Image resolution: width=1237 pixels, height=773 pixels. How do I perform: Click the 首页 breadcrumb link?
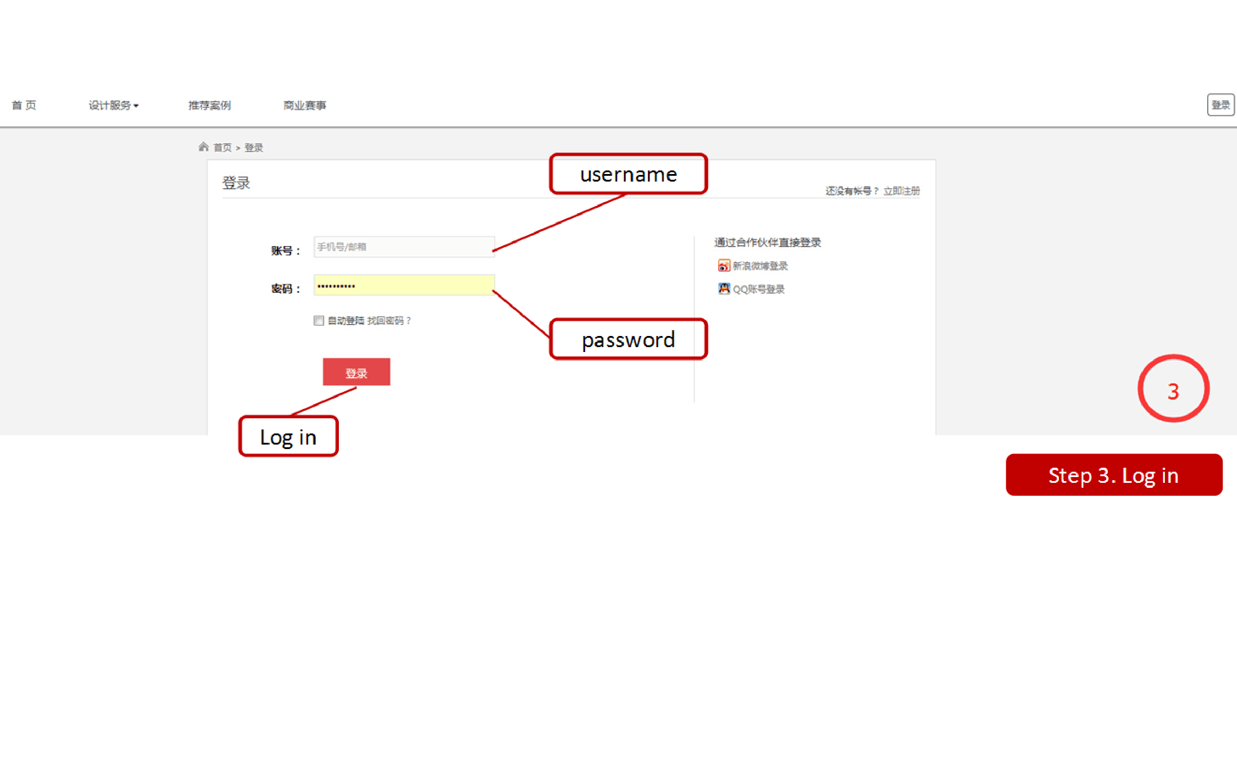pos(223,148)
